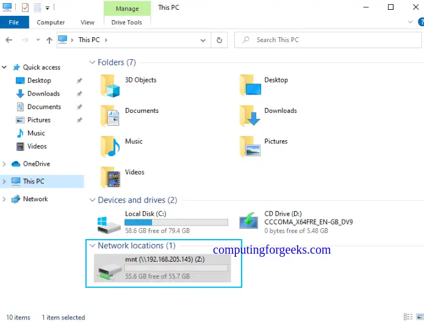Collapse the Folders (7) group
The height and width of the screenshot is (322, 424).
[x=92, y=62]
